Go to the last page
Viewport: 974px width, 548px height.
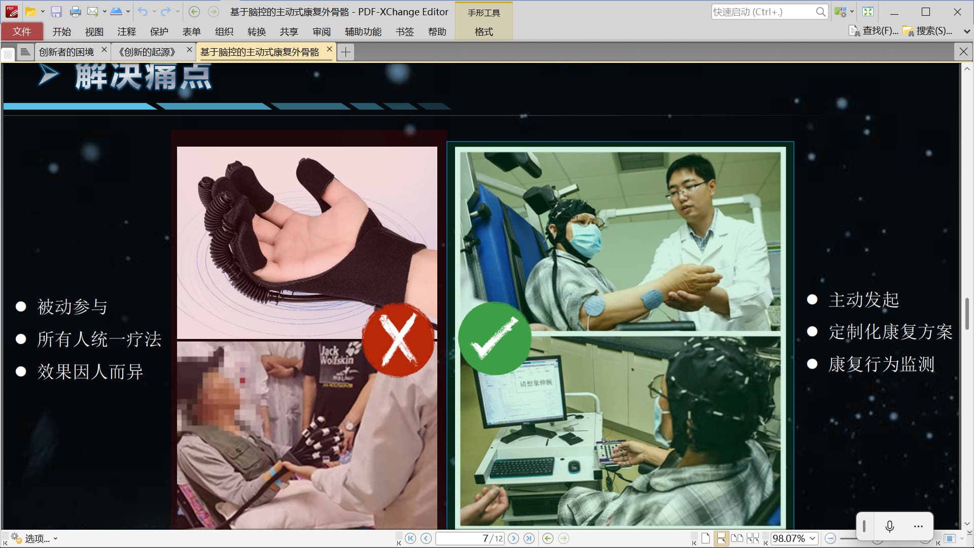click(x=529, y=538)
